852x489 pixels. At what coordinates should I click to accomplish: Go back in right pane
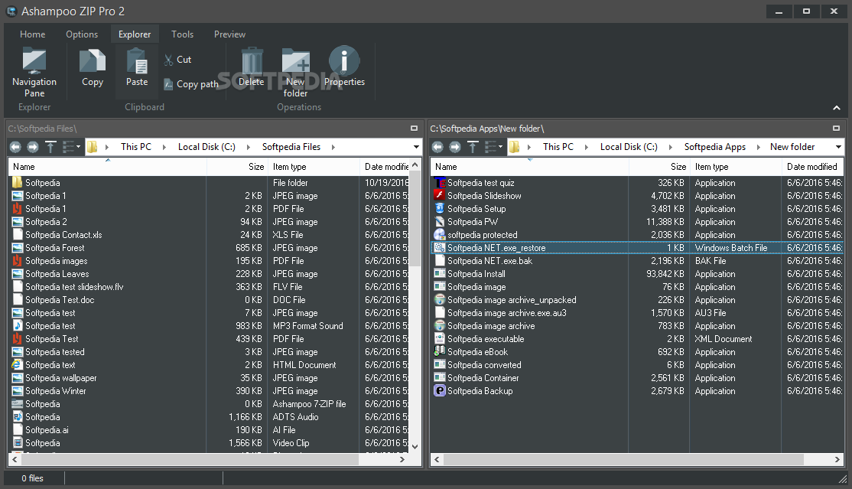[437, 147]
